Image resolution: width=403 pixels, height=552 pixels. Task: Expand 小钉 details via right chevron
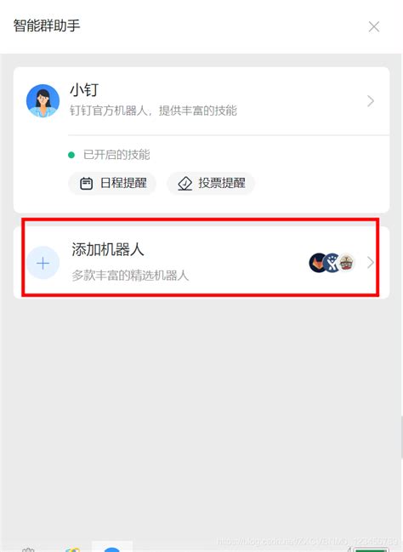pyautogui.click(x=371, y=101)
